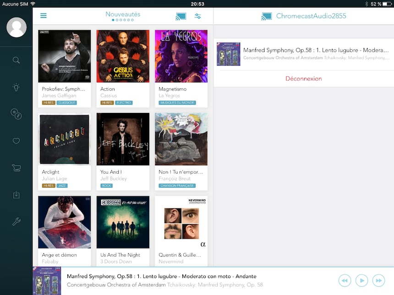Click artist name Fababy

point(50,262)
